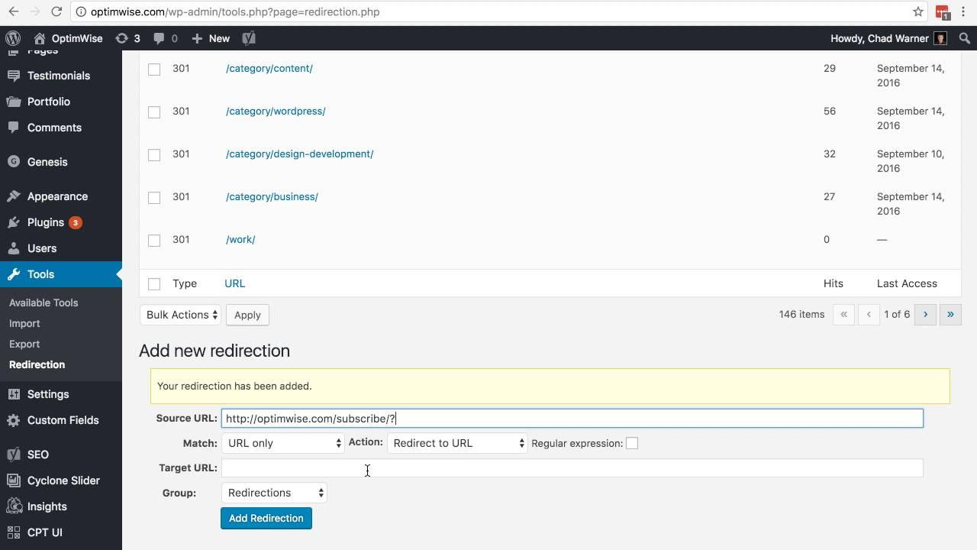The height and width of the screenshot is (550, 977).
Task: Click the search icon in admin bar
Action: pos(964,37)
